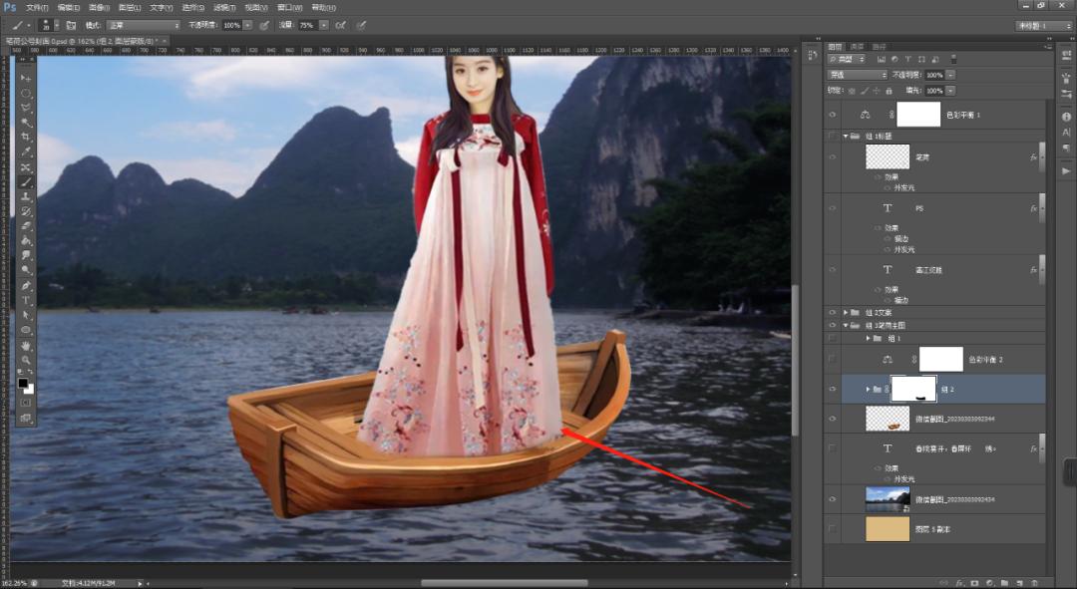Open the Info panel from the right dock

(x=1067, y=117)
